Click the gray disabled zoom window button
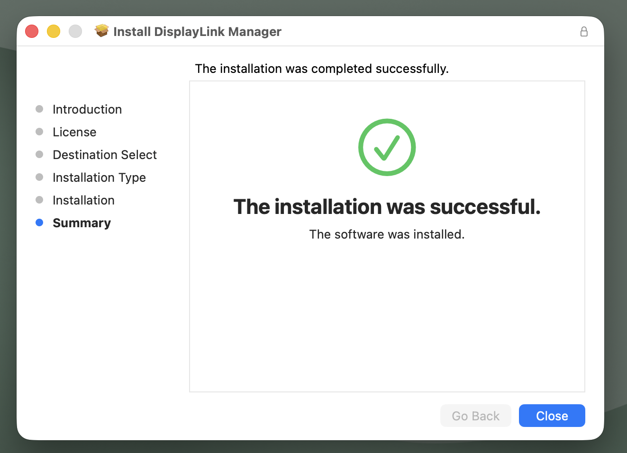The width and height of the screenshot is (627, 453). coord(75,31)
